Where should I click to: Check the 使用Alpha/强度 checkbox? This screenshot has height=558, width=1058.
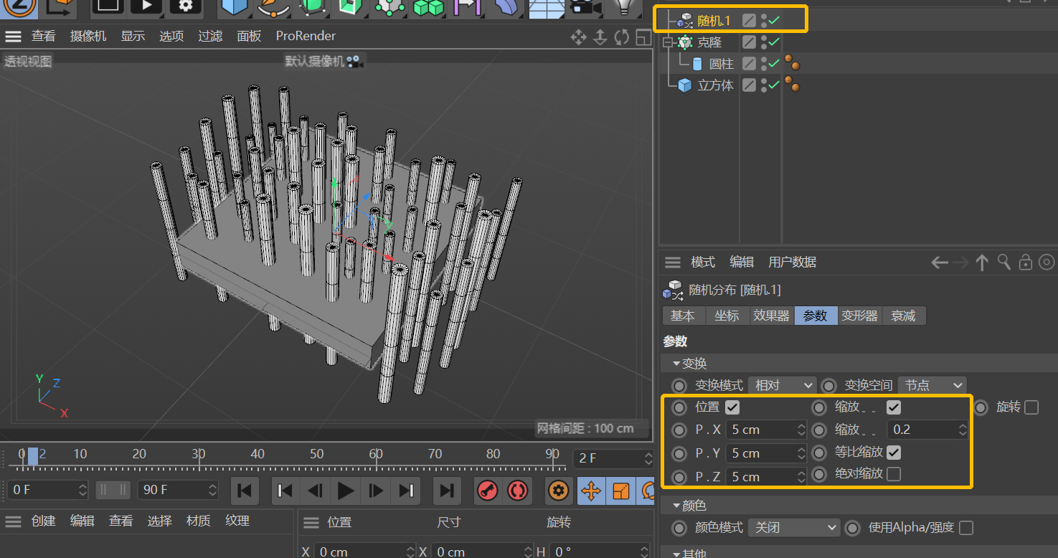[x=966, y=528]
